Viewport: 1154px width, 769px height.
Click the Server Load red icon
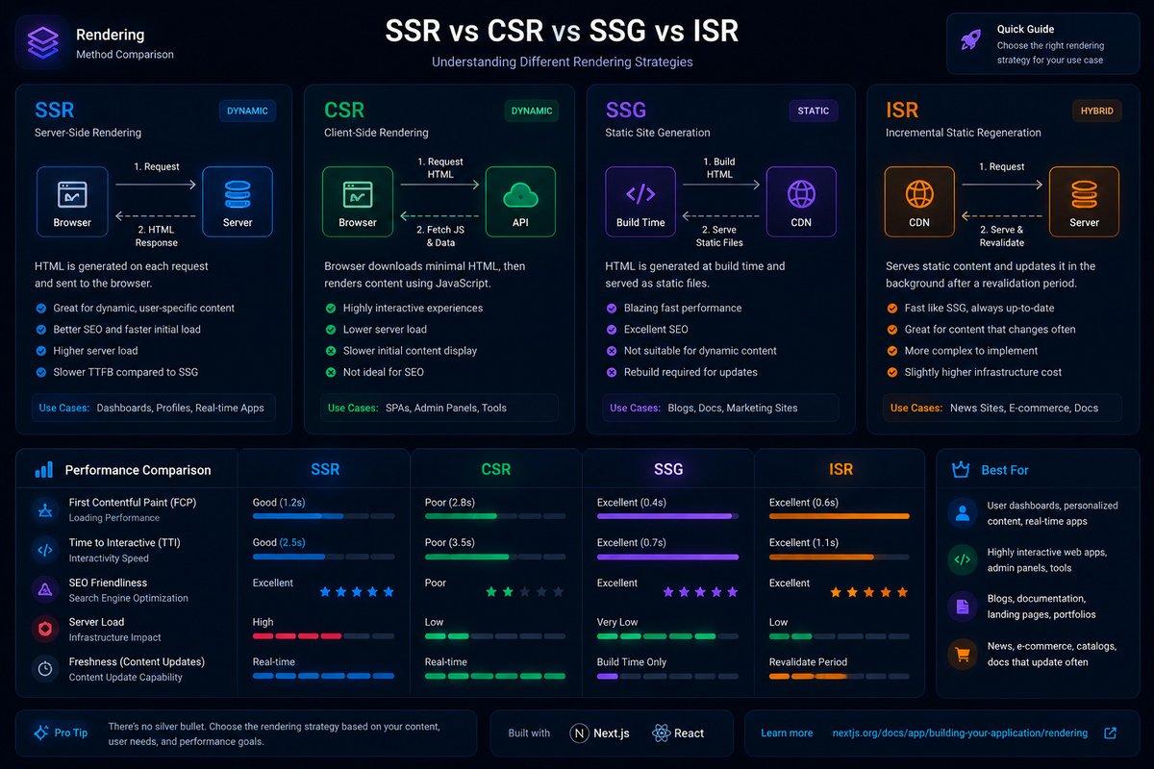point(45,629)
